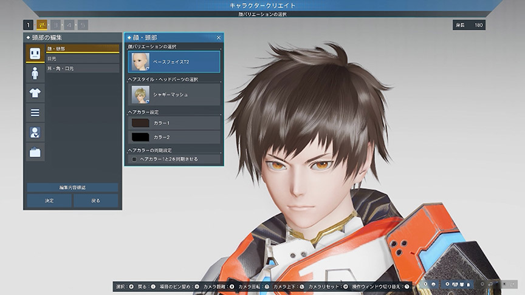The height and width of the screenshot is (295, 525).
Task: Click ヘアスタイル・ヘッドパーツの選択 section header
Action: pyautogui.click(x=163, y=80)
